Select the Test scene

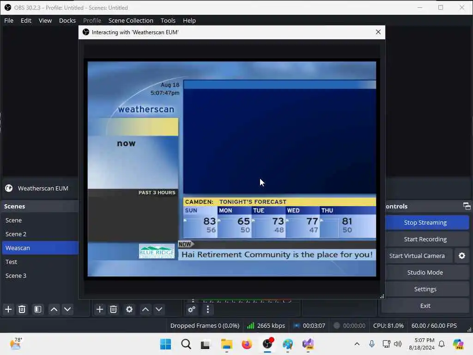pos(40,262)
